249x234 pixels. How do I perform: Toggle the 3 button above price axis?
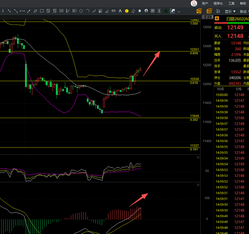tap(207, 17)
